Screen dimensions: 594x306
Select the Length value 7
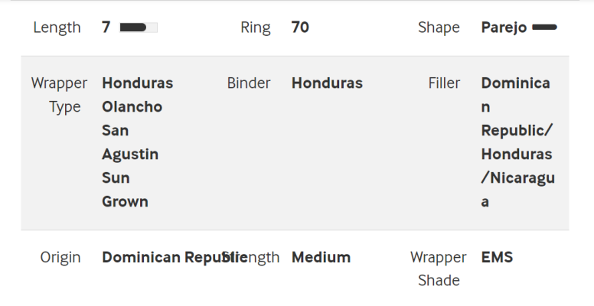pos(106,28)
